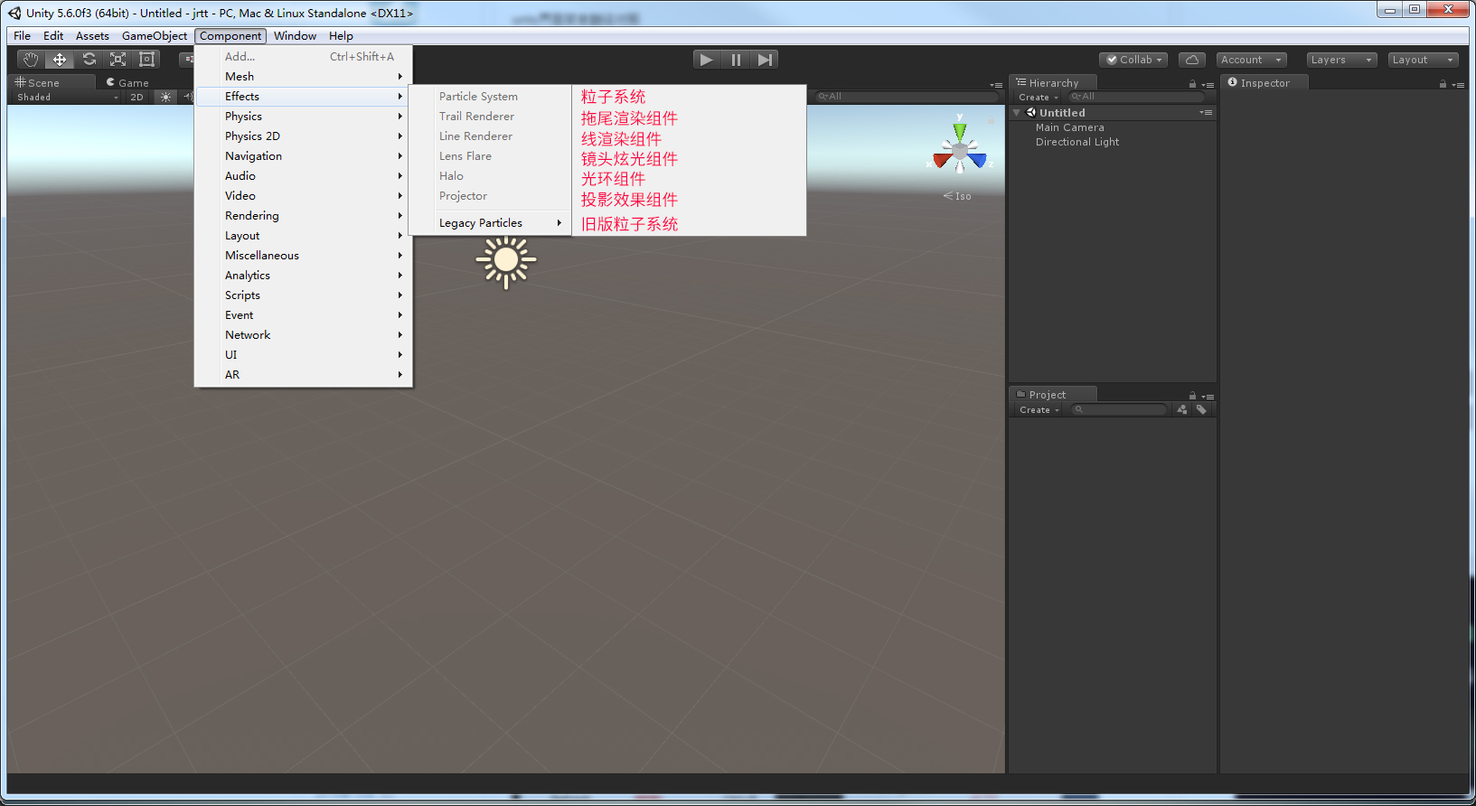1476x806 pixels.
Task: Collapse the Untitled scene in Hierarchy
Action: tap(1017, 113)
